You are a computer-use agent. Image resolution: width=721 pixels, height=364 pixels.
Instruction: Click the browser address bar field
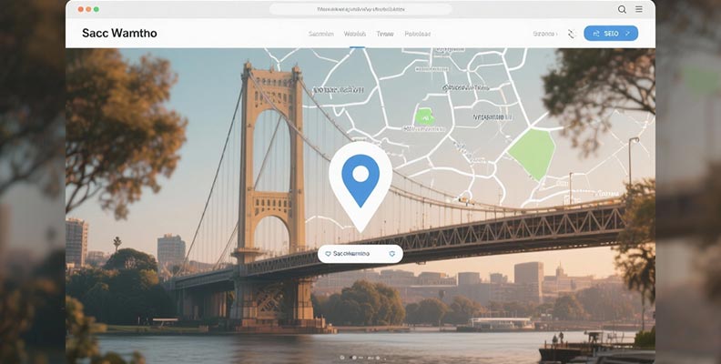click(x=360, y=9)
